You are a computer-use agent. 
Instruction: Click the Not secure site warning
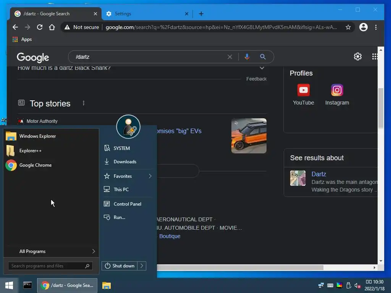coord(82,27)
